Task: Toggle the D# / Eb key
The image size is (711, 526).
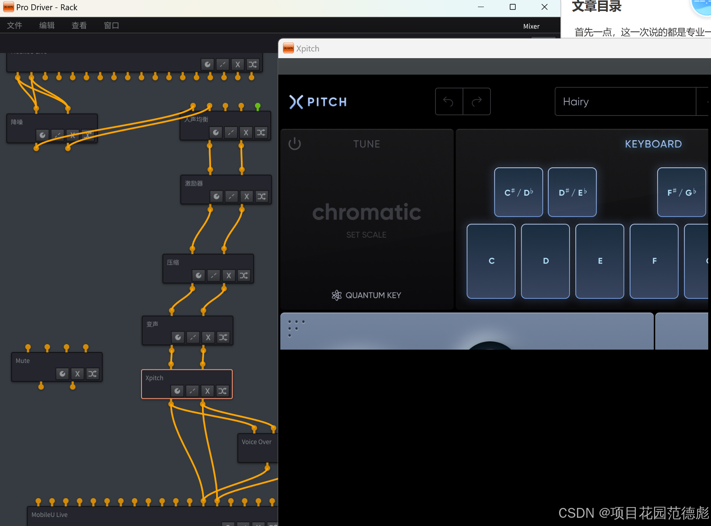Action: tap(572, 192)
